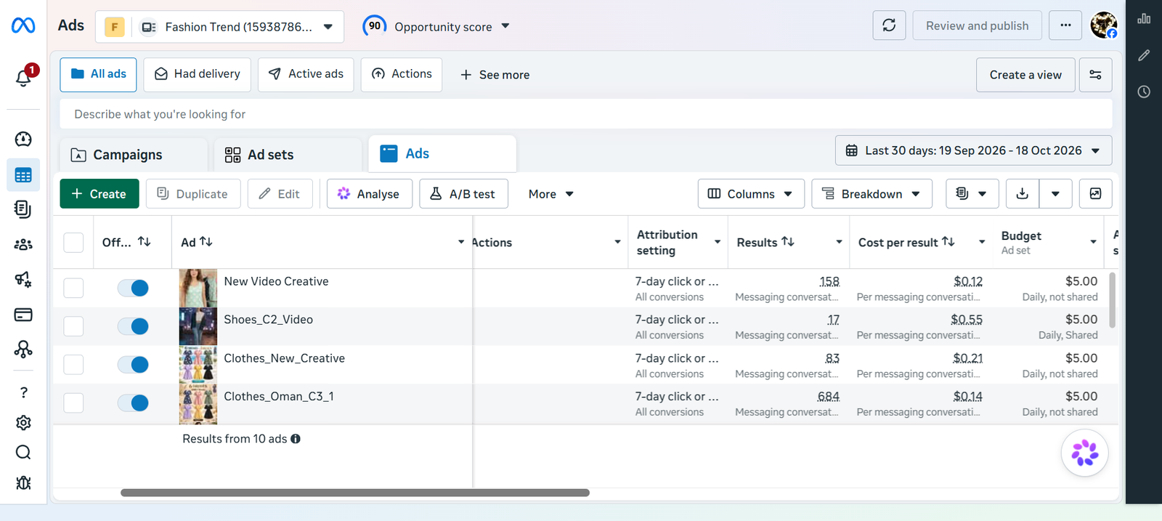The height and width of the screenshot is (521, 1162).
Task: Open Settings gear icon in sidebar
Action: point(23,423)
